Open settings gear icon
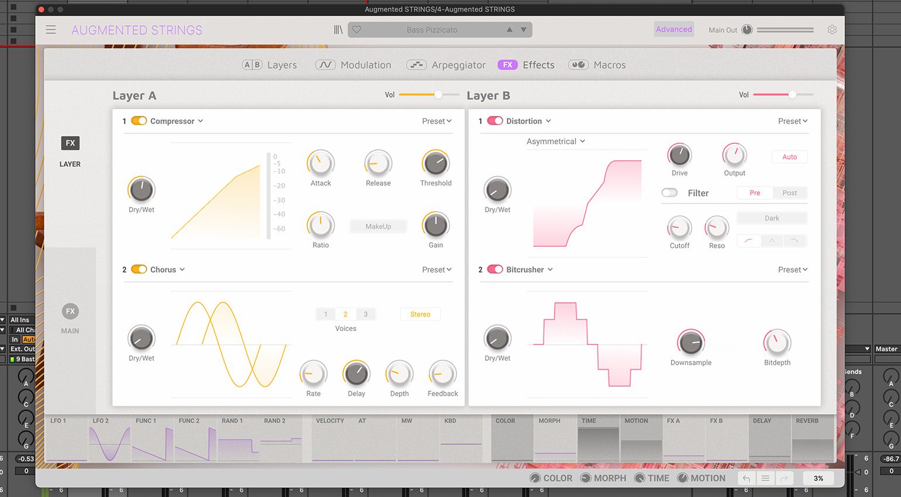The height and width of the screenshot is (497, 901). pyautogui.click(x=832, y=30)
